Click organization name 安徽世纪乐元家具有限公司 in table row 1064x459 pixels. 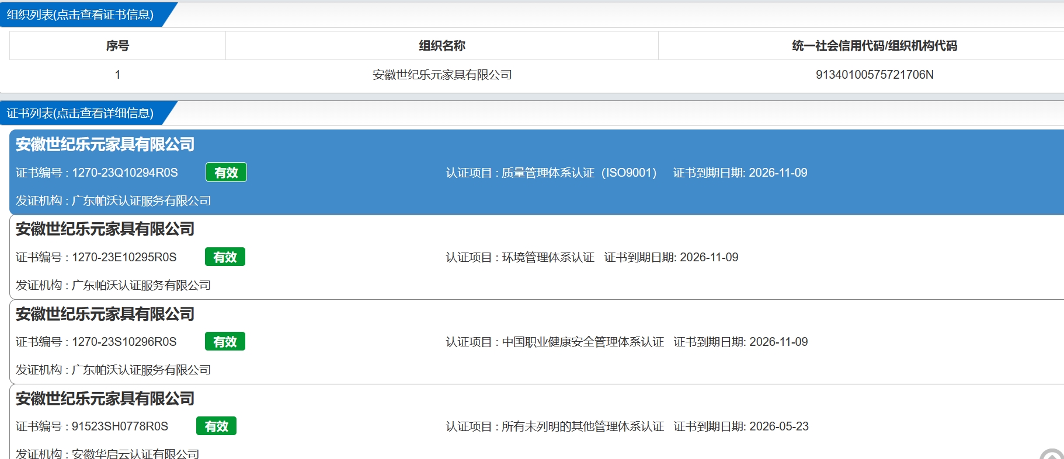point(442,75)
